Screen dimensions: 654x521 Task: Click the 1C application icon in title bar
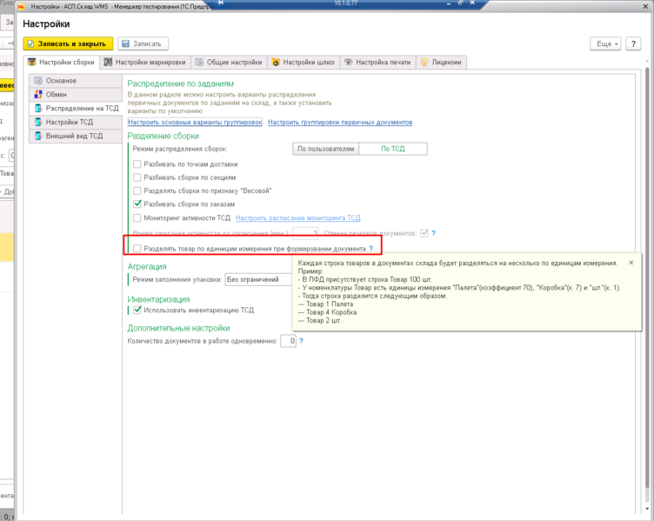[21, 6]
